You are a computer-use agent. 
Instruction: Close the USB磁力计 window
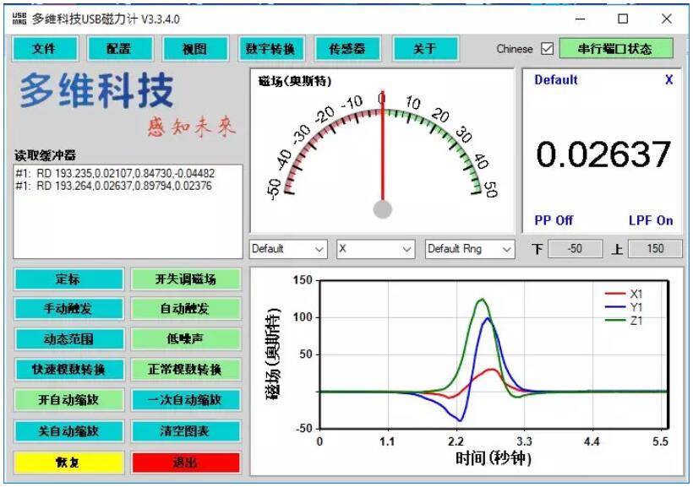[x=667, y=19]
